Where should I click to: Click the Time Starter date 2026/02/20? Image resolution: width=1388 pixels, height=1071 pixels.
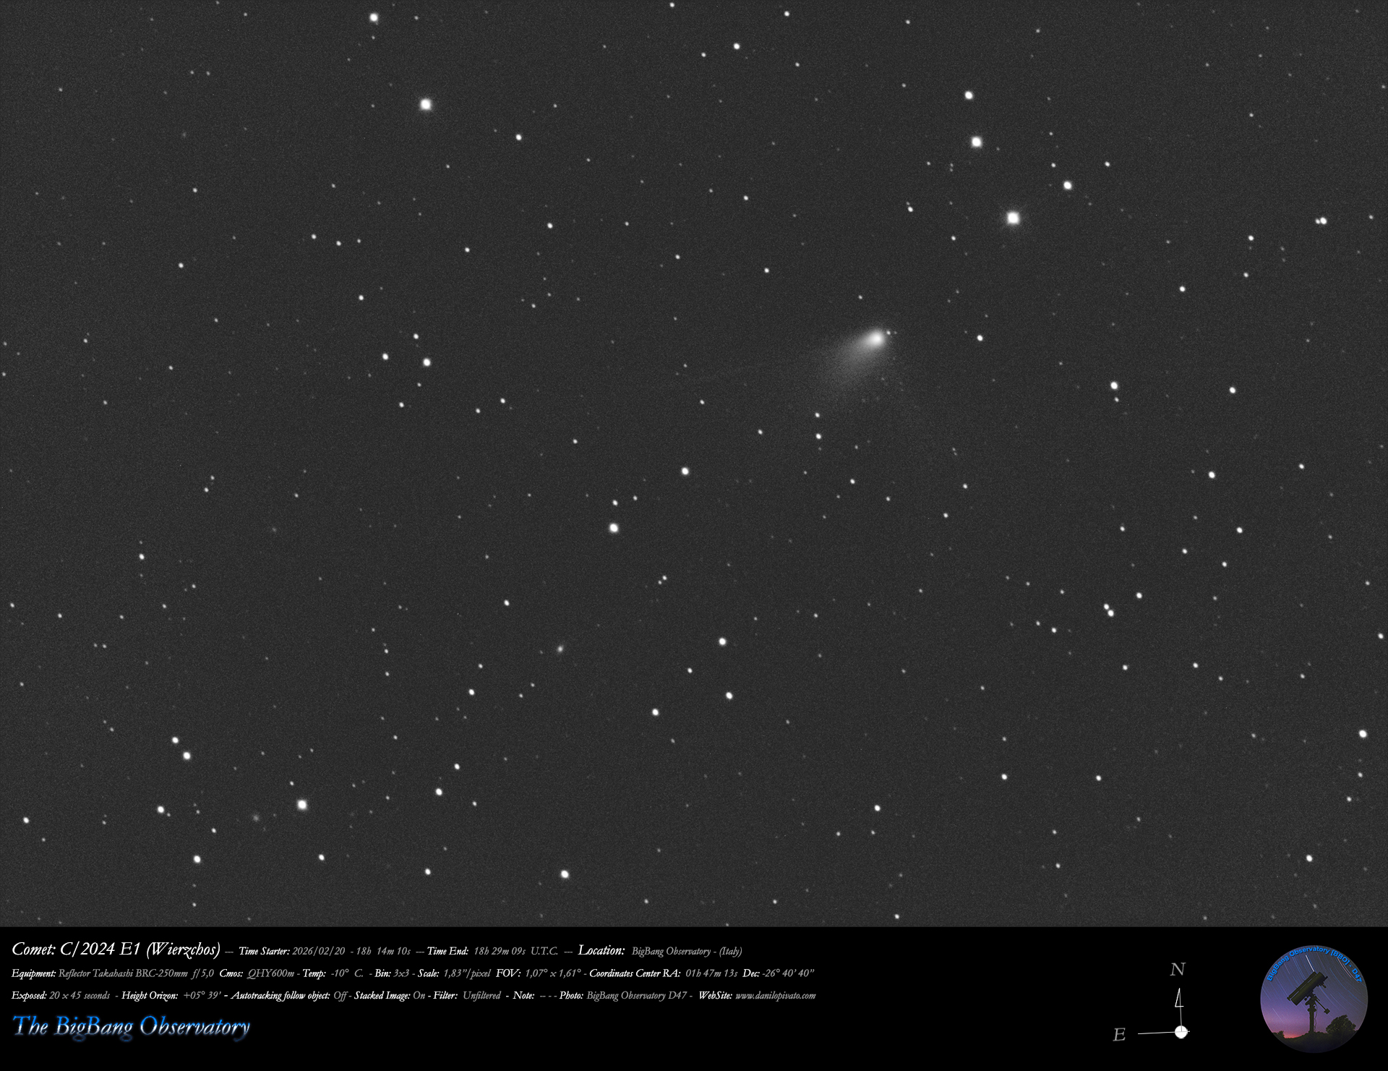pyautogui.click(x=319, y=952)
